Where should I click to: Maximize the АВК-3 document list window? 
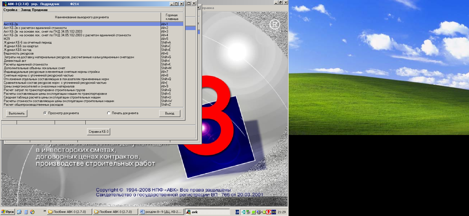[176, 4]
